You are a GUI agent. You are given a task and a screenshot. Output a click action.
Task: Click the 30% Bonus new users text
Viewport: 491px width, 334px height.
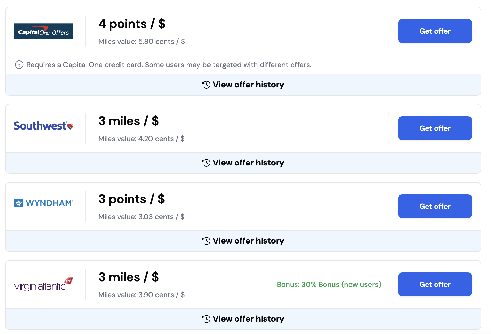[x=329, y=284]
